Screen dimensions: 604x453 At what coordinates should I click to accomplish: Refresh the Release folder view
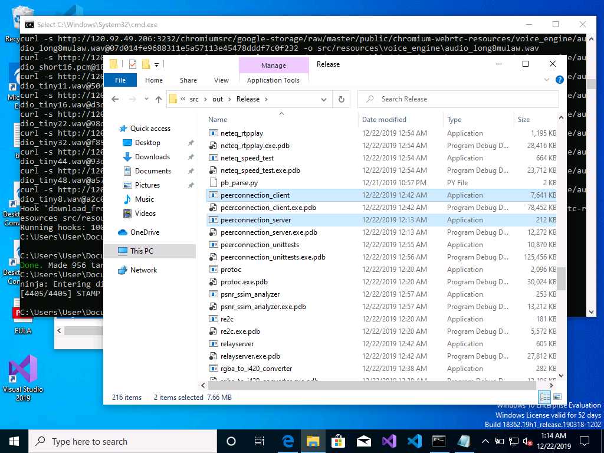click(x=342, y=99)
